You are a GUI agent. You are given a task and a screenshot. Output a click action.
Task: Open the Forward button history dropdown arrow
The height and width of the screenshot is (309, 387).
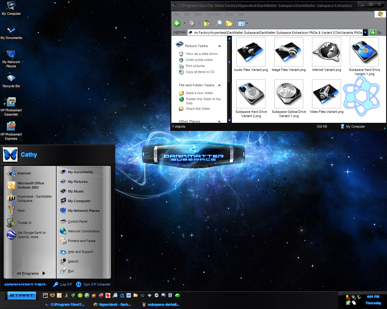pos(199,23)
